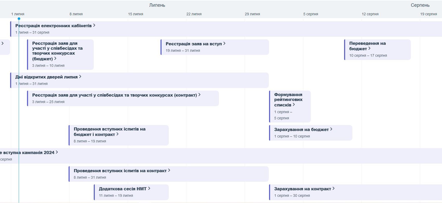This screenshot has height=203, width=442.
Task: Expand chevron beside Зарахування на бюджет
Action: pos(331,129)
